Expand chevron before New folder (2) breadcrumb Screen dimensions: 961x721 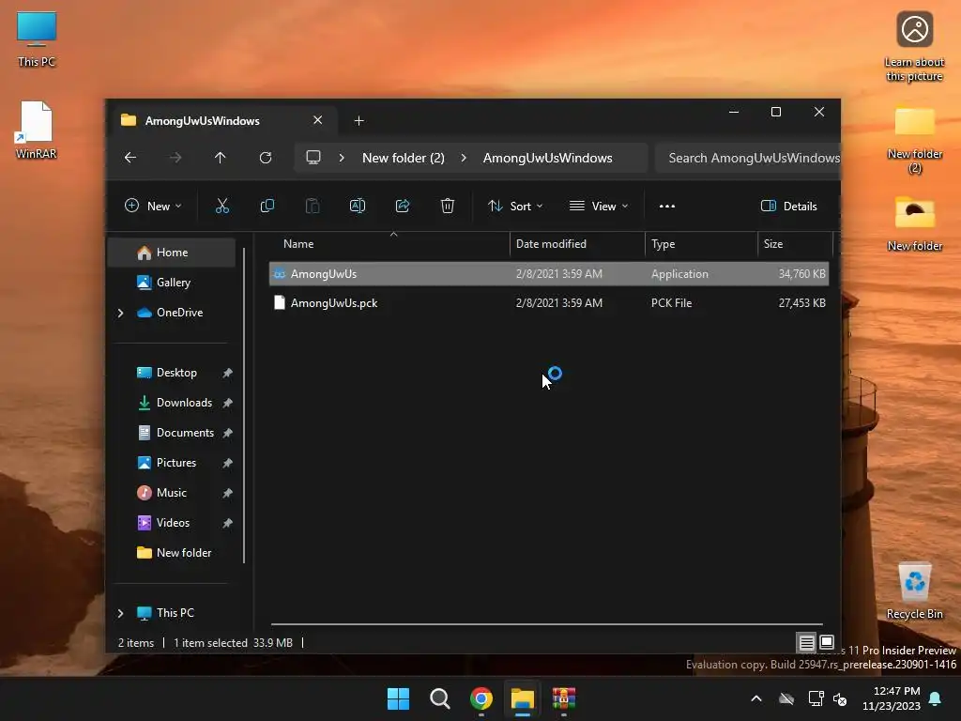342,158
